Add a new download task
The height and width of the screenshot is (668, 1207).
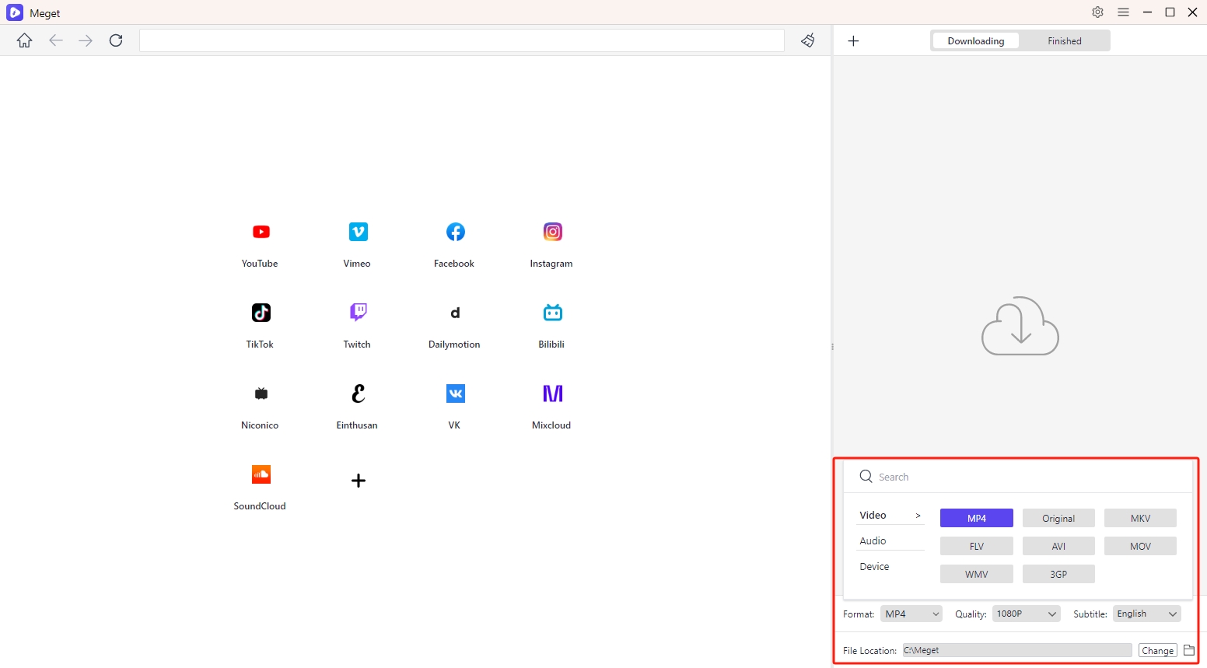click(x=853, y=41)
